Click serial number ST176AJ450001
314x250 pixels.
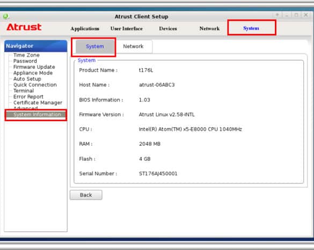[x=158, y=173]
